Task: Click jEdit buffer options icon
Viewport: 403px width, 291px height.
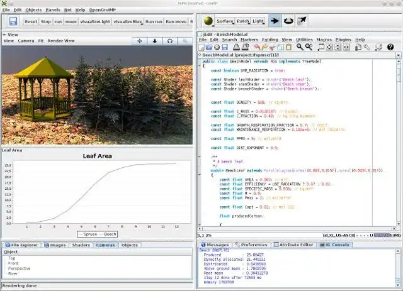Action: point(358,47)
